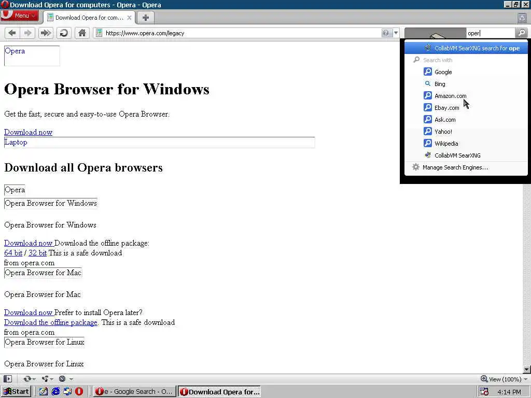
Task: Click the first Download now link
Action: (28, 132)
